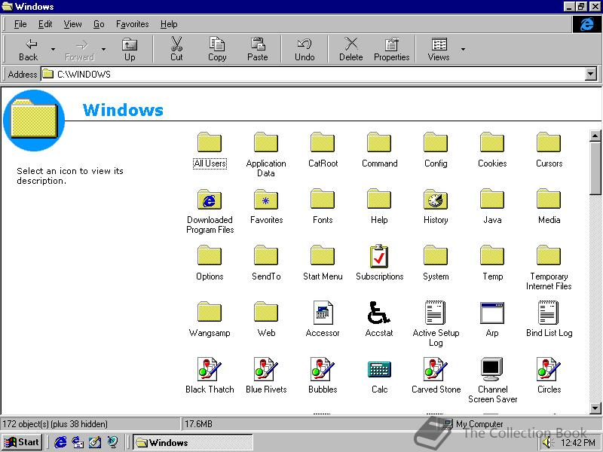Select the Active Setup Log file
The image size is (603, 452).
pos(436,325)
